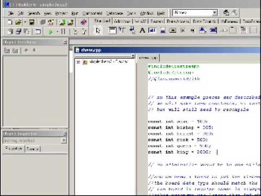Select the MainMenu component icon
The image size is (261, 196).
click(122, 30)
